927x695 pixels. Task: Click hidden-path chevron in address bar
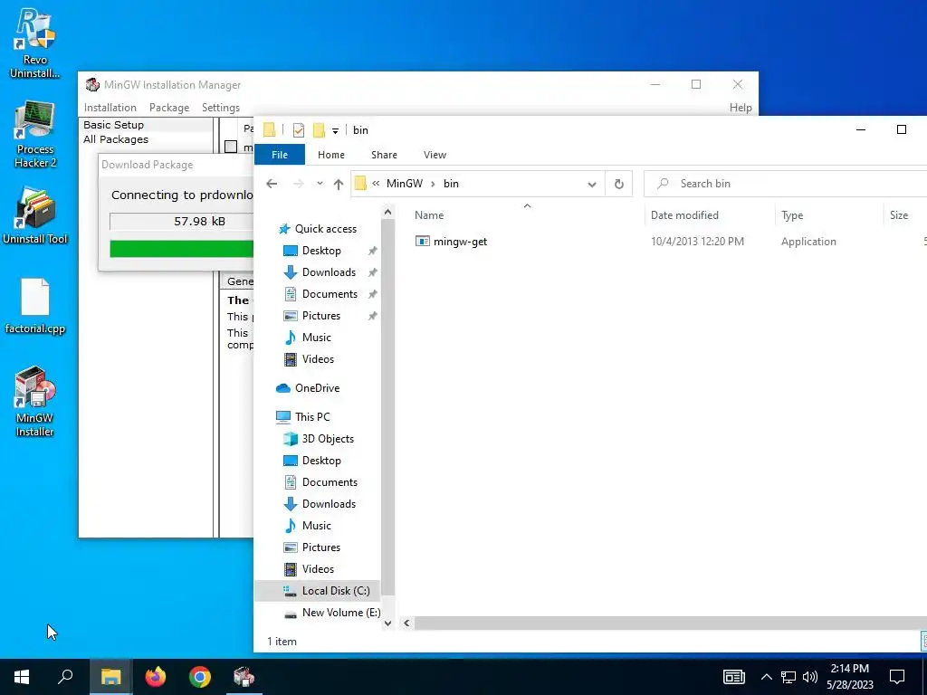[376, 184]
